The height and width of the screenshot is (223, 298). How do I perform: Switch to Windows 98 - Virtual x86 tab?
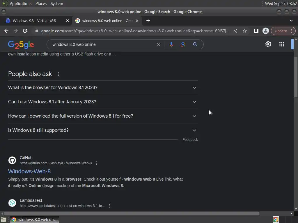[x=34, y=21]
